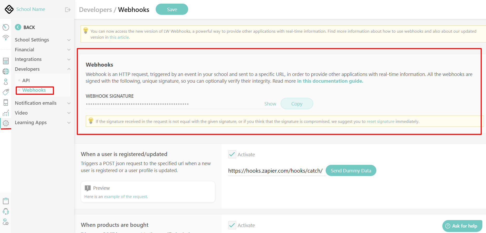This screenshot has width=486, height=233.
Task: Open the Webhooks menu item
Action: pos(34,90)
